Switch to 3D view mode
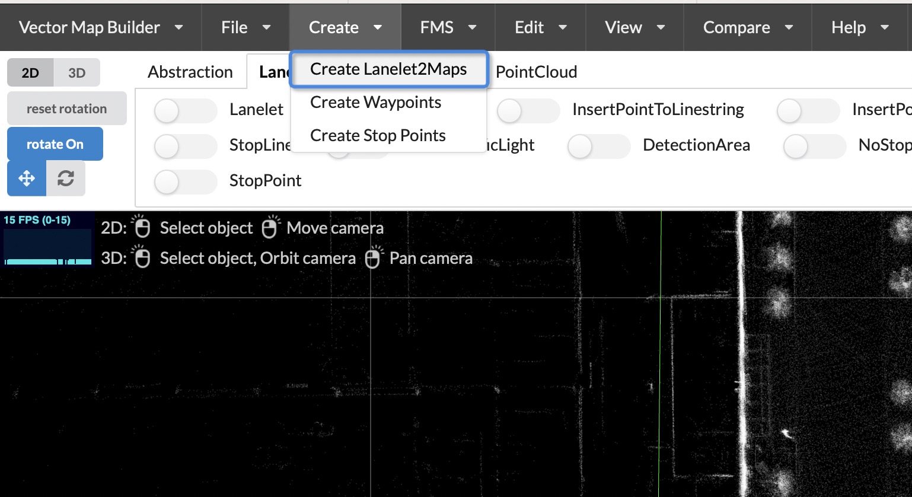The width and height of the screenshot is (912, 497). (76, 73)
